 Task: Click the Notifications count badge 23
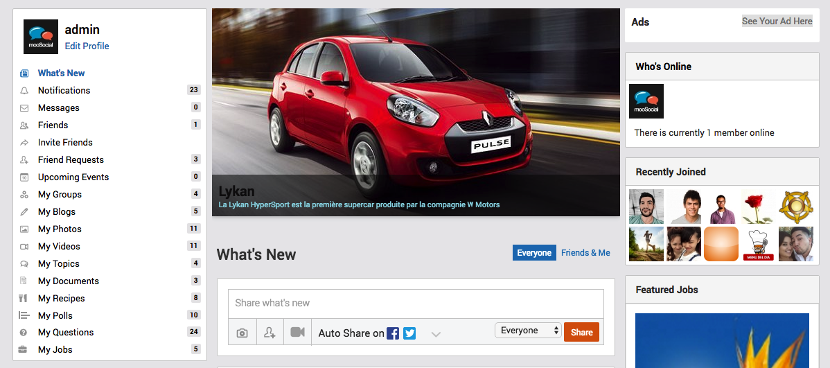(x=194, y=90)
